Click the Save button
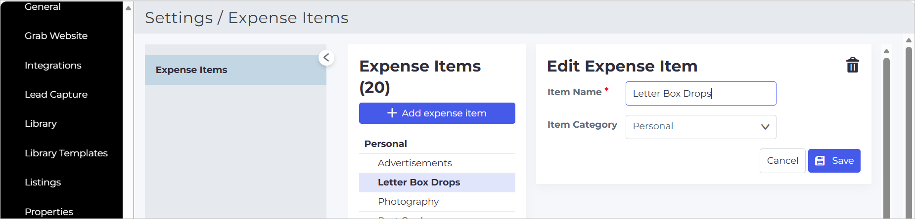 tap(834, 161)
